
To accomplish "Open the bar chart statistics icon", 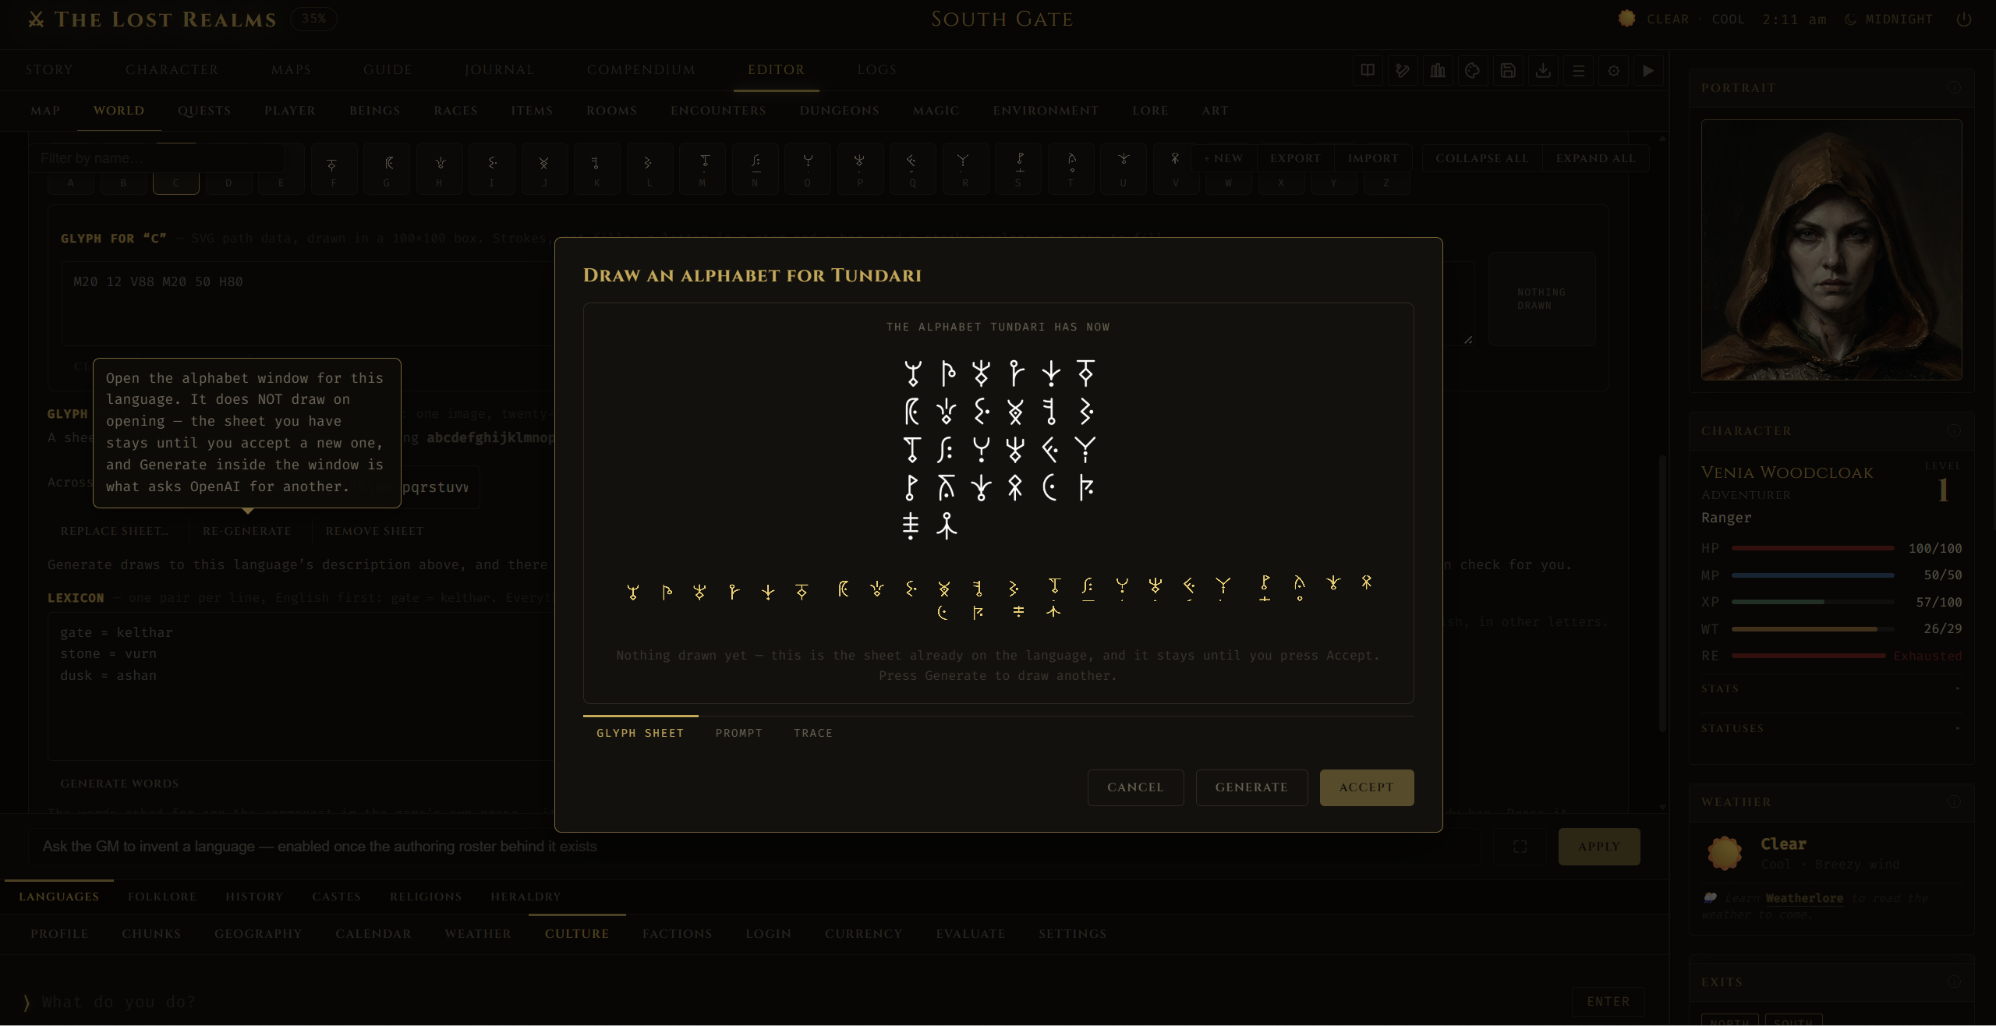I will point(1438,70).
